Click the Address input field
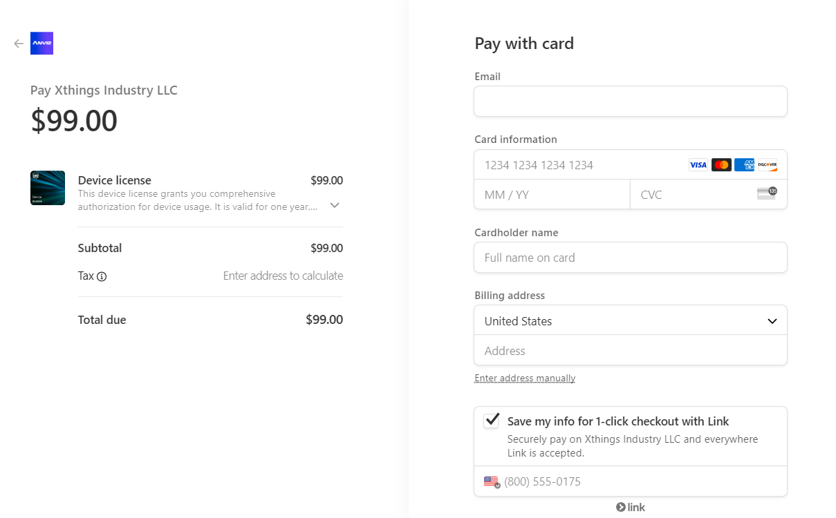 631,350
